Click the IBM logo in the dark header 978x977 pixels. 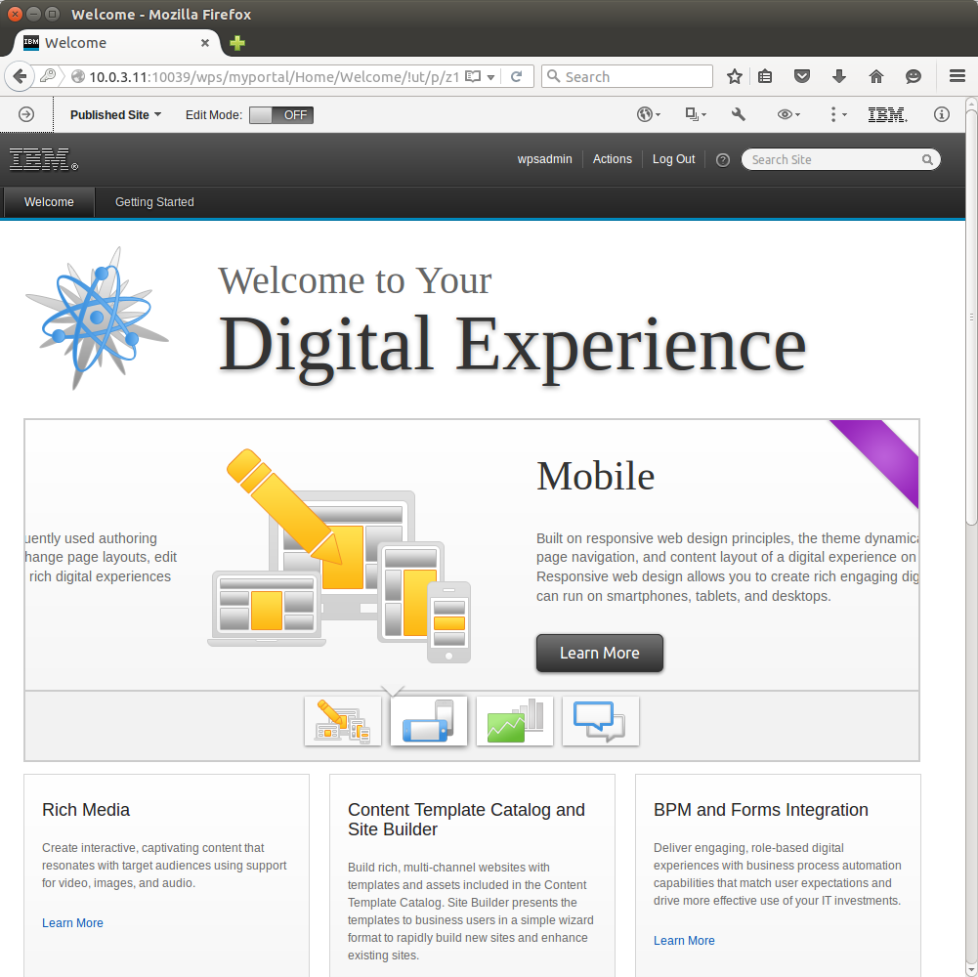coord(44,159)
